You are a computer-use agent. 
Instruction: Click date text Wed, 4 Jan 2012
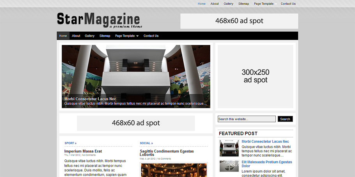coord(147,159)
